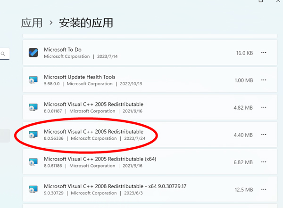This screenshot has height=208, width=283.
Task: Click the search magnifier icon
Action: [3, 54]
